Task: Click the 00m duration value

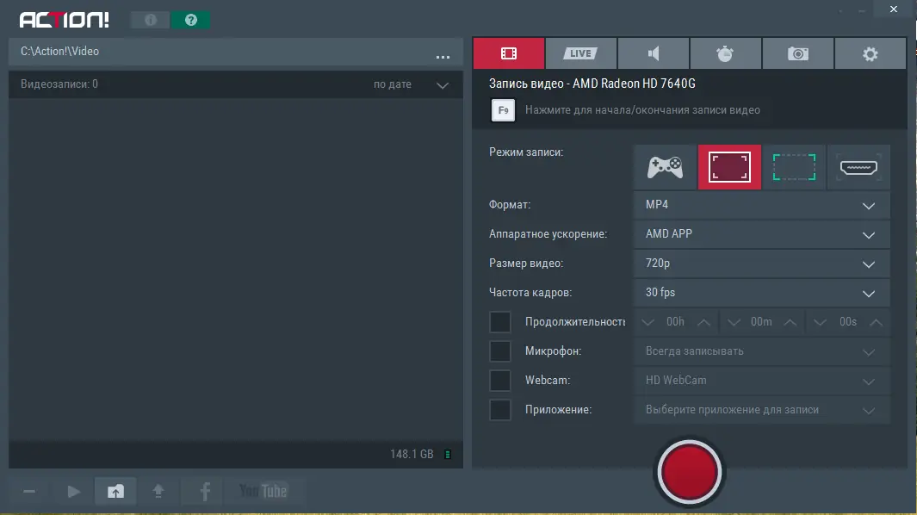Action: (761, 322)
